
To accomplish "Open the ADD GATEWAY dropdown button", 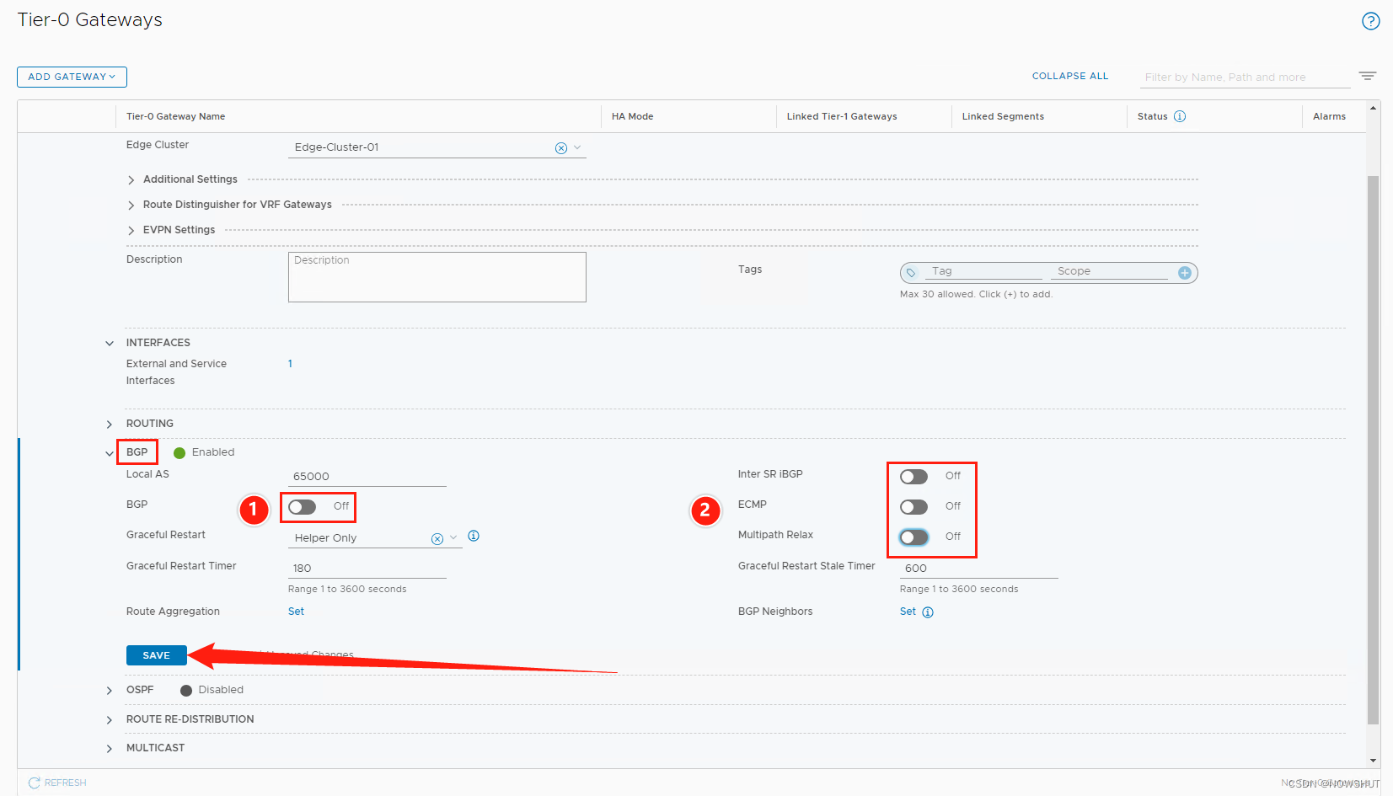I will (x=72, y=77).
